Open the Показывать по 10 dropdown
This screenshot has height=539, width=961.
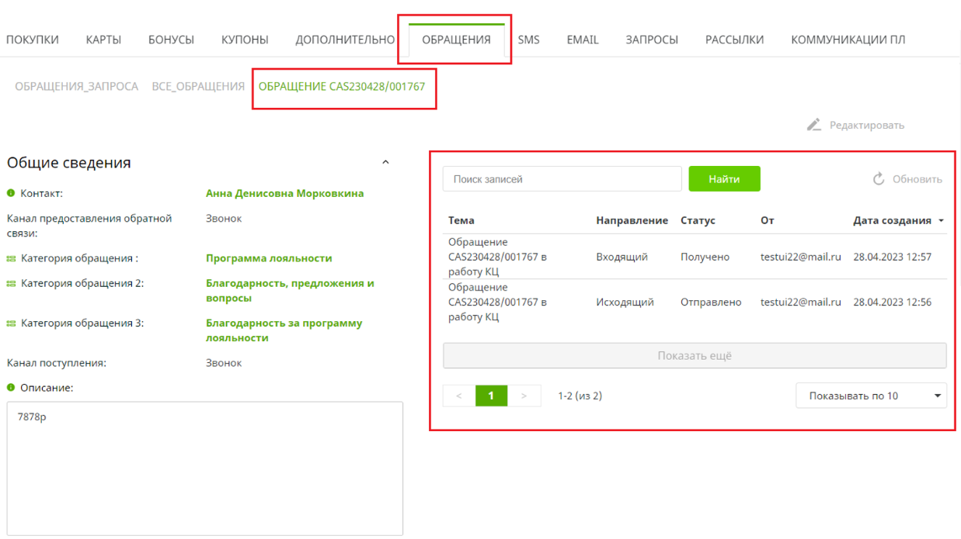pos(871,396)
